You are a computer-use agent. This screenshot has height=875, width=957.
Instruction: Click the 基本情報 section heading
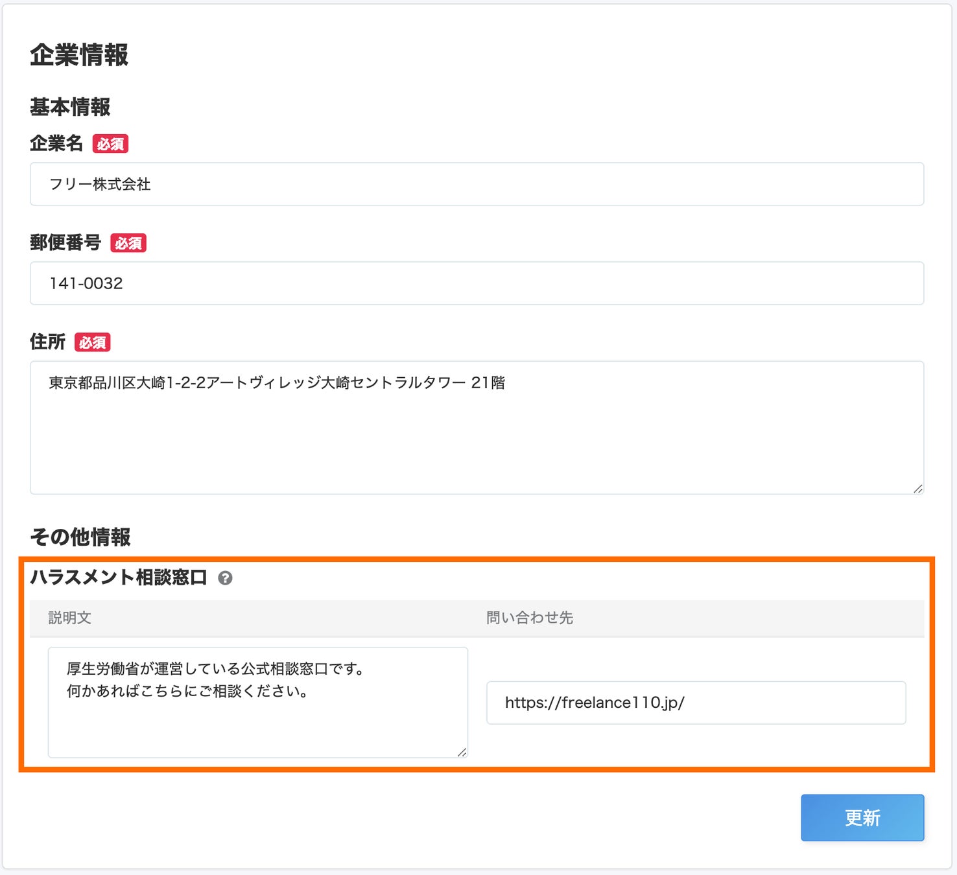tap(70, 107)
